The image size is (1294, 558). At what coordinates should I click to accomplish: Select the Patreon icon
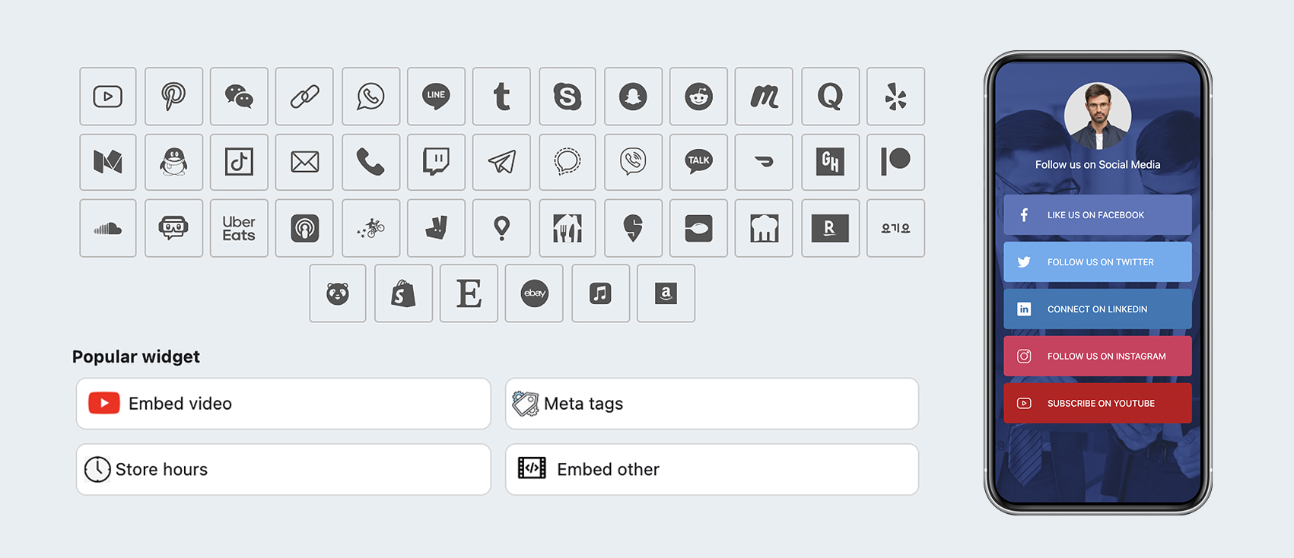click(x=895, y=162)
